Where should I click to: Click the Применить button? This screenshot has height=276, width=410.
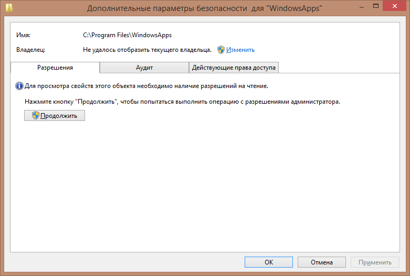[375, 262]
